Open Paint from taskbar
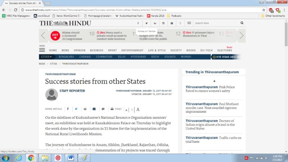The height and width of the screenshot is (162, 288). pos(84,158)
